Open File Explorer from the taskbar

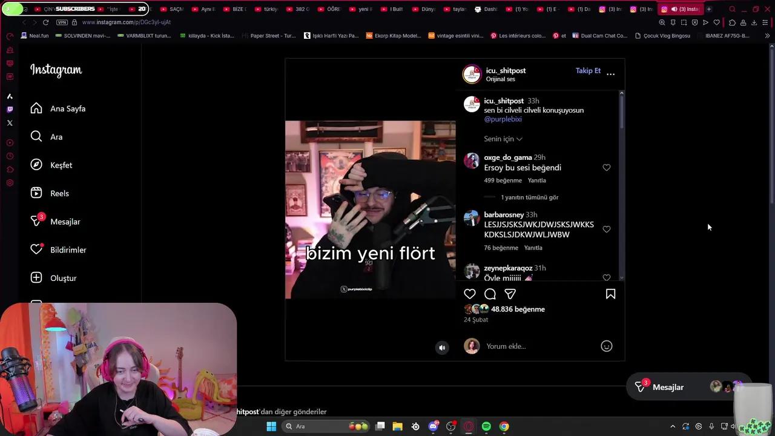(x=397, y=426)
